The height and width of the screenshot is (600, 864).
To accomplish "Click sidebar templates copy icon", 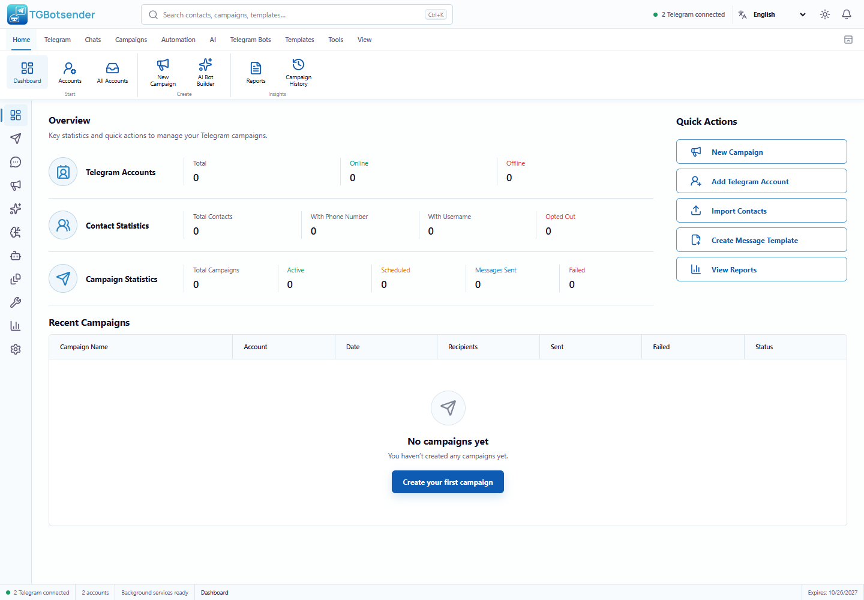I will point(16,279).
